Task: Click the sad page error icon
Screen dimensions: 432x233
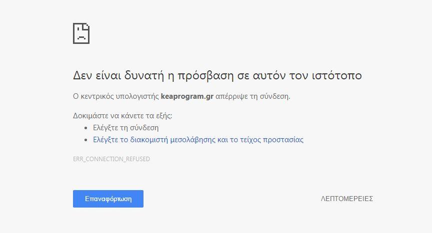Action: 81,33
